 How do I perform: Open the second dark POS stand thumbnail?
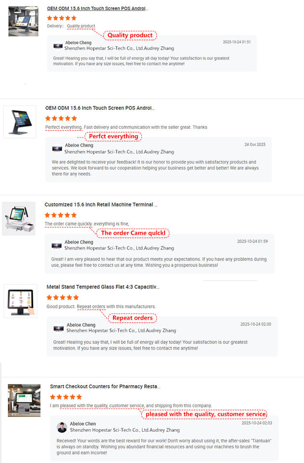(20, 122)
